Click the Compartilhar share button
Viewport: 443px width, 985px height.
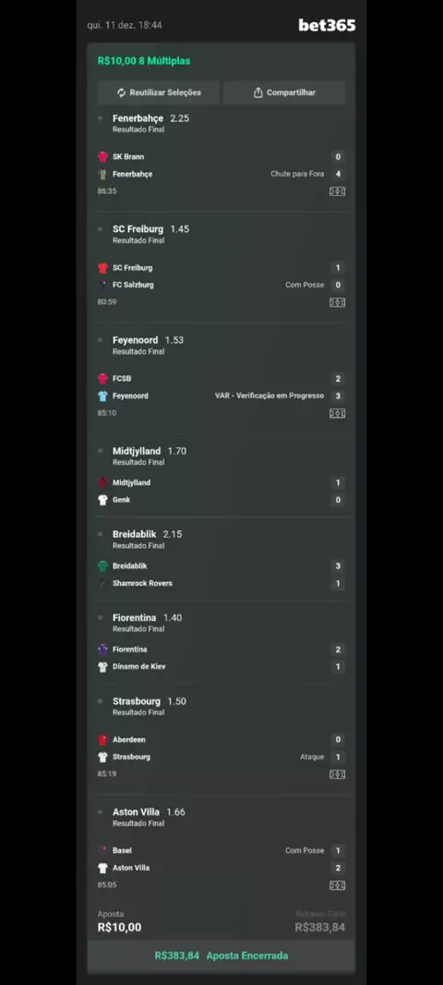pos(284,92)
